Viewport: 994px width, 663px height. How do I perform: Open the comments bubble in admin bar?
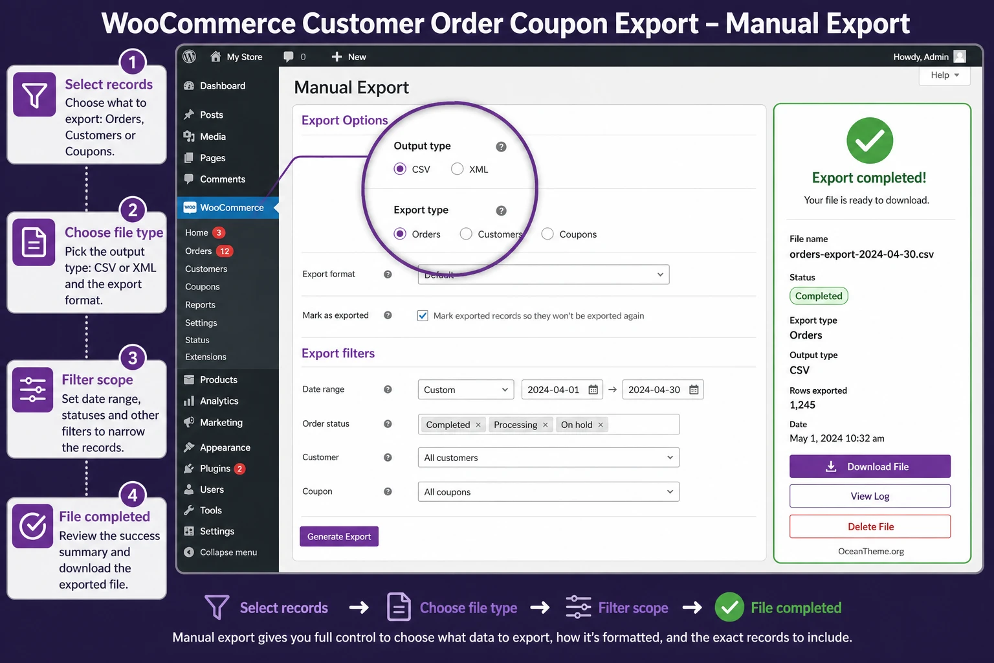click(289, 56)
